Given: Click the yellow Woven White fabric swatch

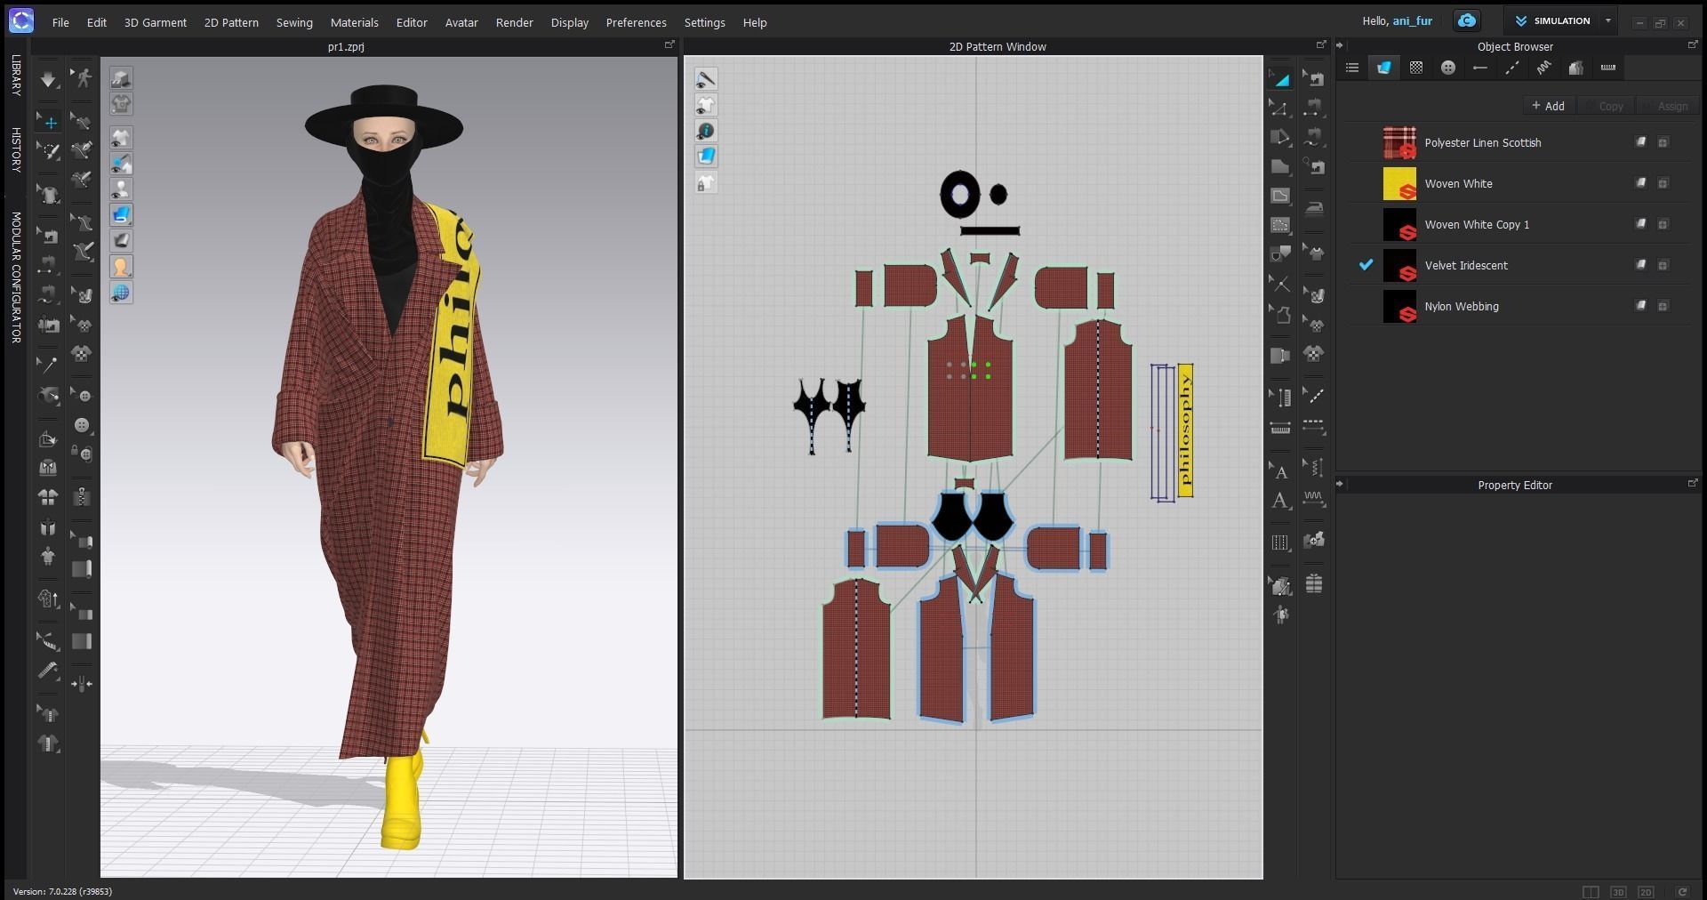Looking at the screenshot, I should (x=1400, y=183).
